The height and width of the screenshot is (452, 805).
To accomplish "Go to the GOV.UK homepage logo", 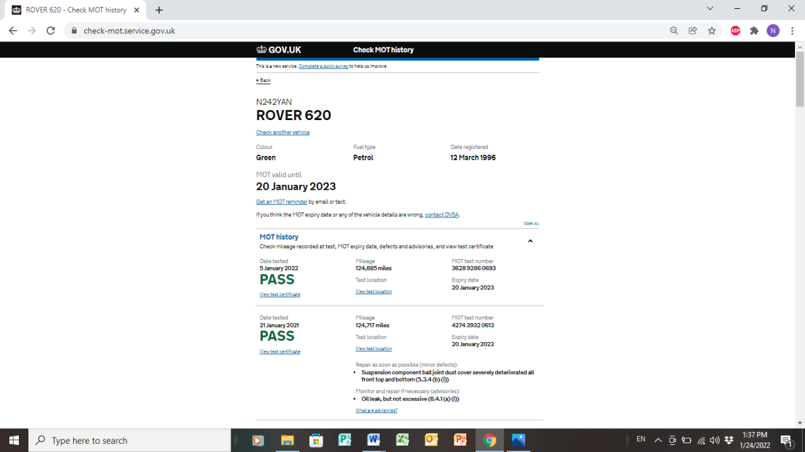I will point(279,50).
